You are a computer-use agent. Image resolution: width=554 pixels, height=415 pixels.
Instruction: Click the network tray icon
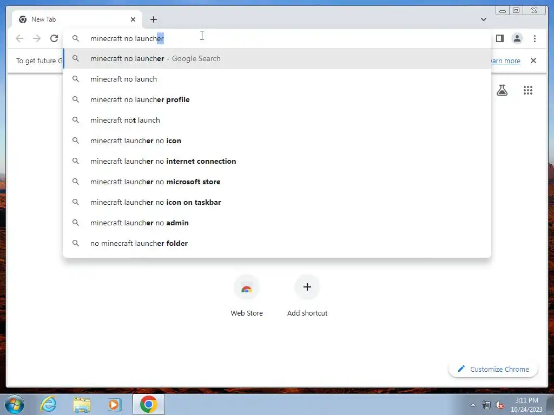[486, 405]
